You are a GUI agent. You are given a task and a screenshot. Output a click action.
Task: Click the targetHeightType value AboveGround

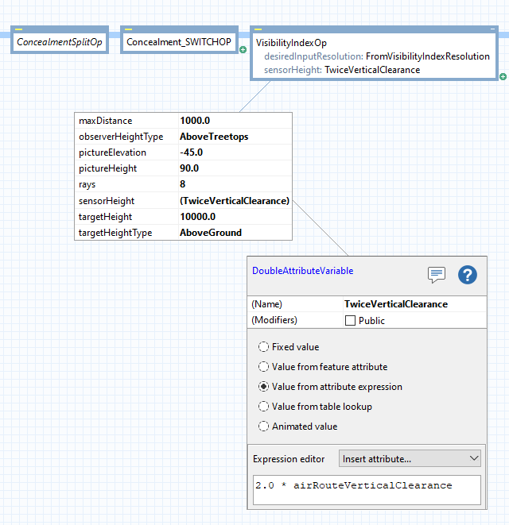[x=211, y=233]
